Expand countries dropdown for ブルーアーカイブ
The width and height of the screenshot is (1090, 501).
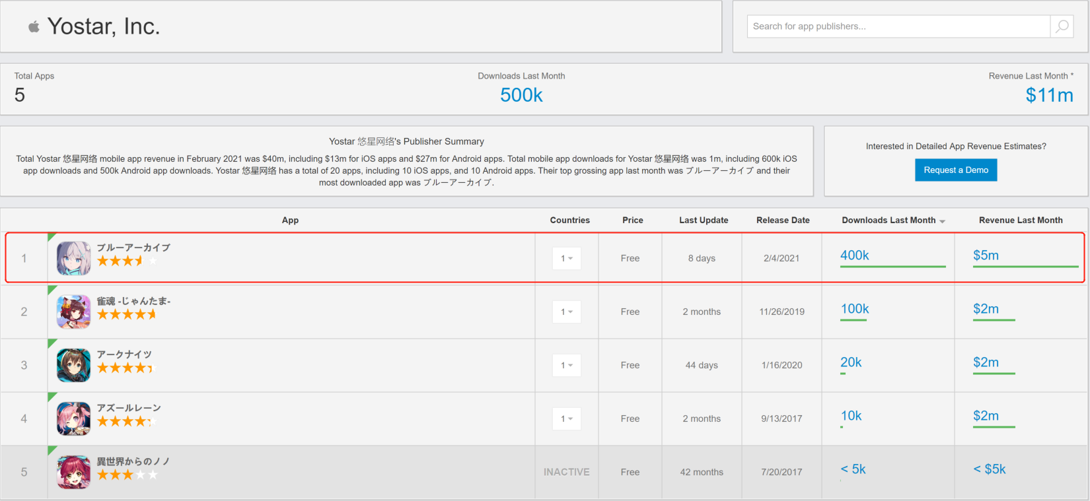(x=567, y=258)
